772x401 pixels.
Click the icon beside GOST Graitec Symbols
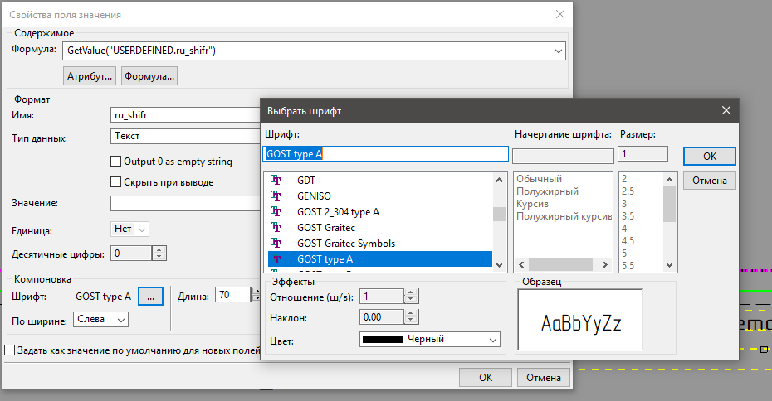[x=276, y=243]
